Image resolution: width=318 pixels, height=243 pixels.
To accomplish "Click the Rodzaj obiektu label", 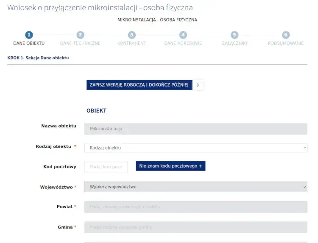I will click(53, 146).
